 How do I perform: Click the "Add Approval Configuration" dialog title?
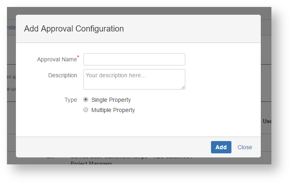[x=74, y=29]
